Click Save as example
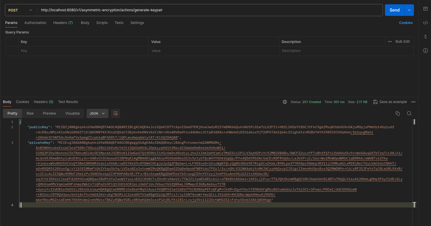The width and height of the screenshot is (431, 226). tap(390, 102)
